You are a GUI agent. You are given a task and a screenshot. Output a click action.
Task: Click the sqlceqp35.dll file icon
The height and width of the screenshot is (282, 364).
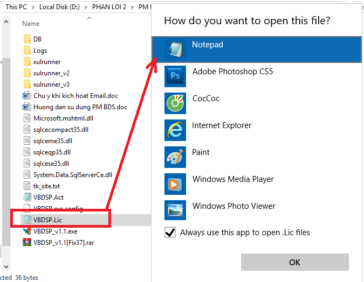tap(27, 152)
